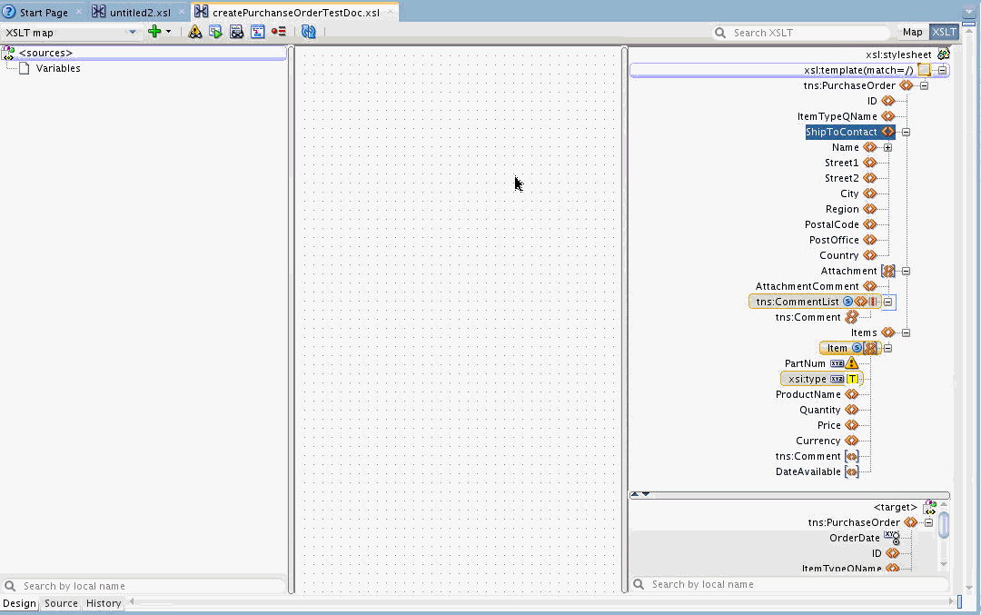The image size is (981, 615).
Task: Click the Currency element icon
Action: [x=851, y=441]
